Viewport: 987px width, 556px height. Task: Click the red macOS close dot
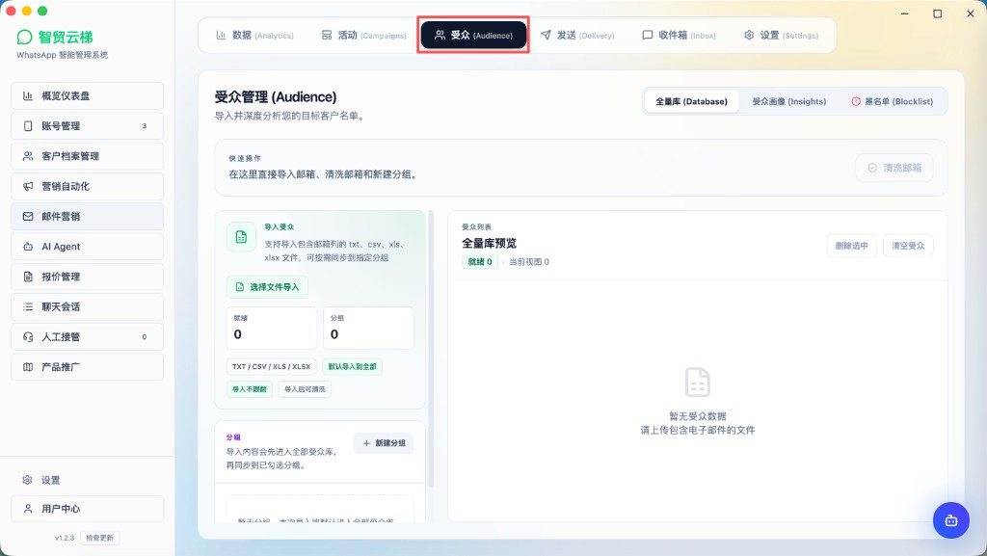click(x=10, y=11)
